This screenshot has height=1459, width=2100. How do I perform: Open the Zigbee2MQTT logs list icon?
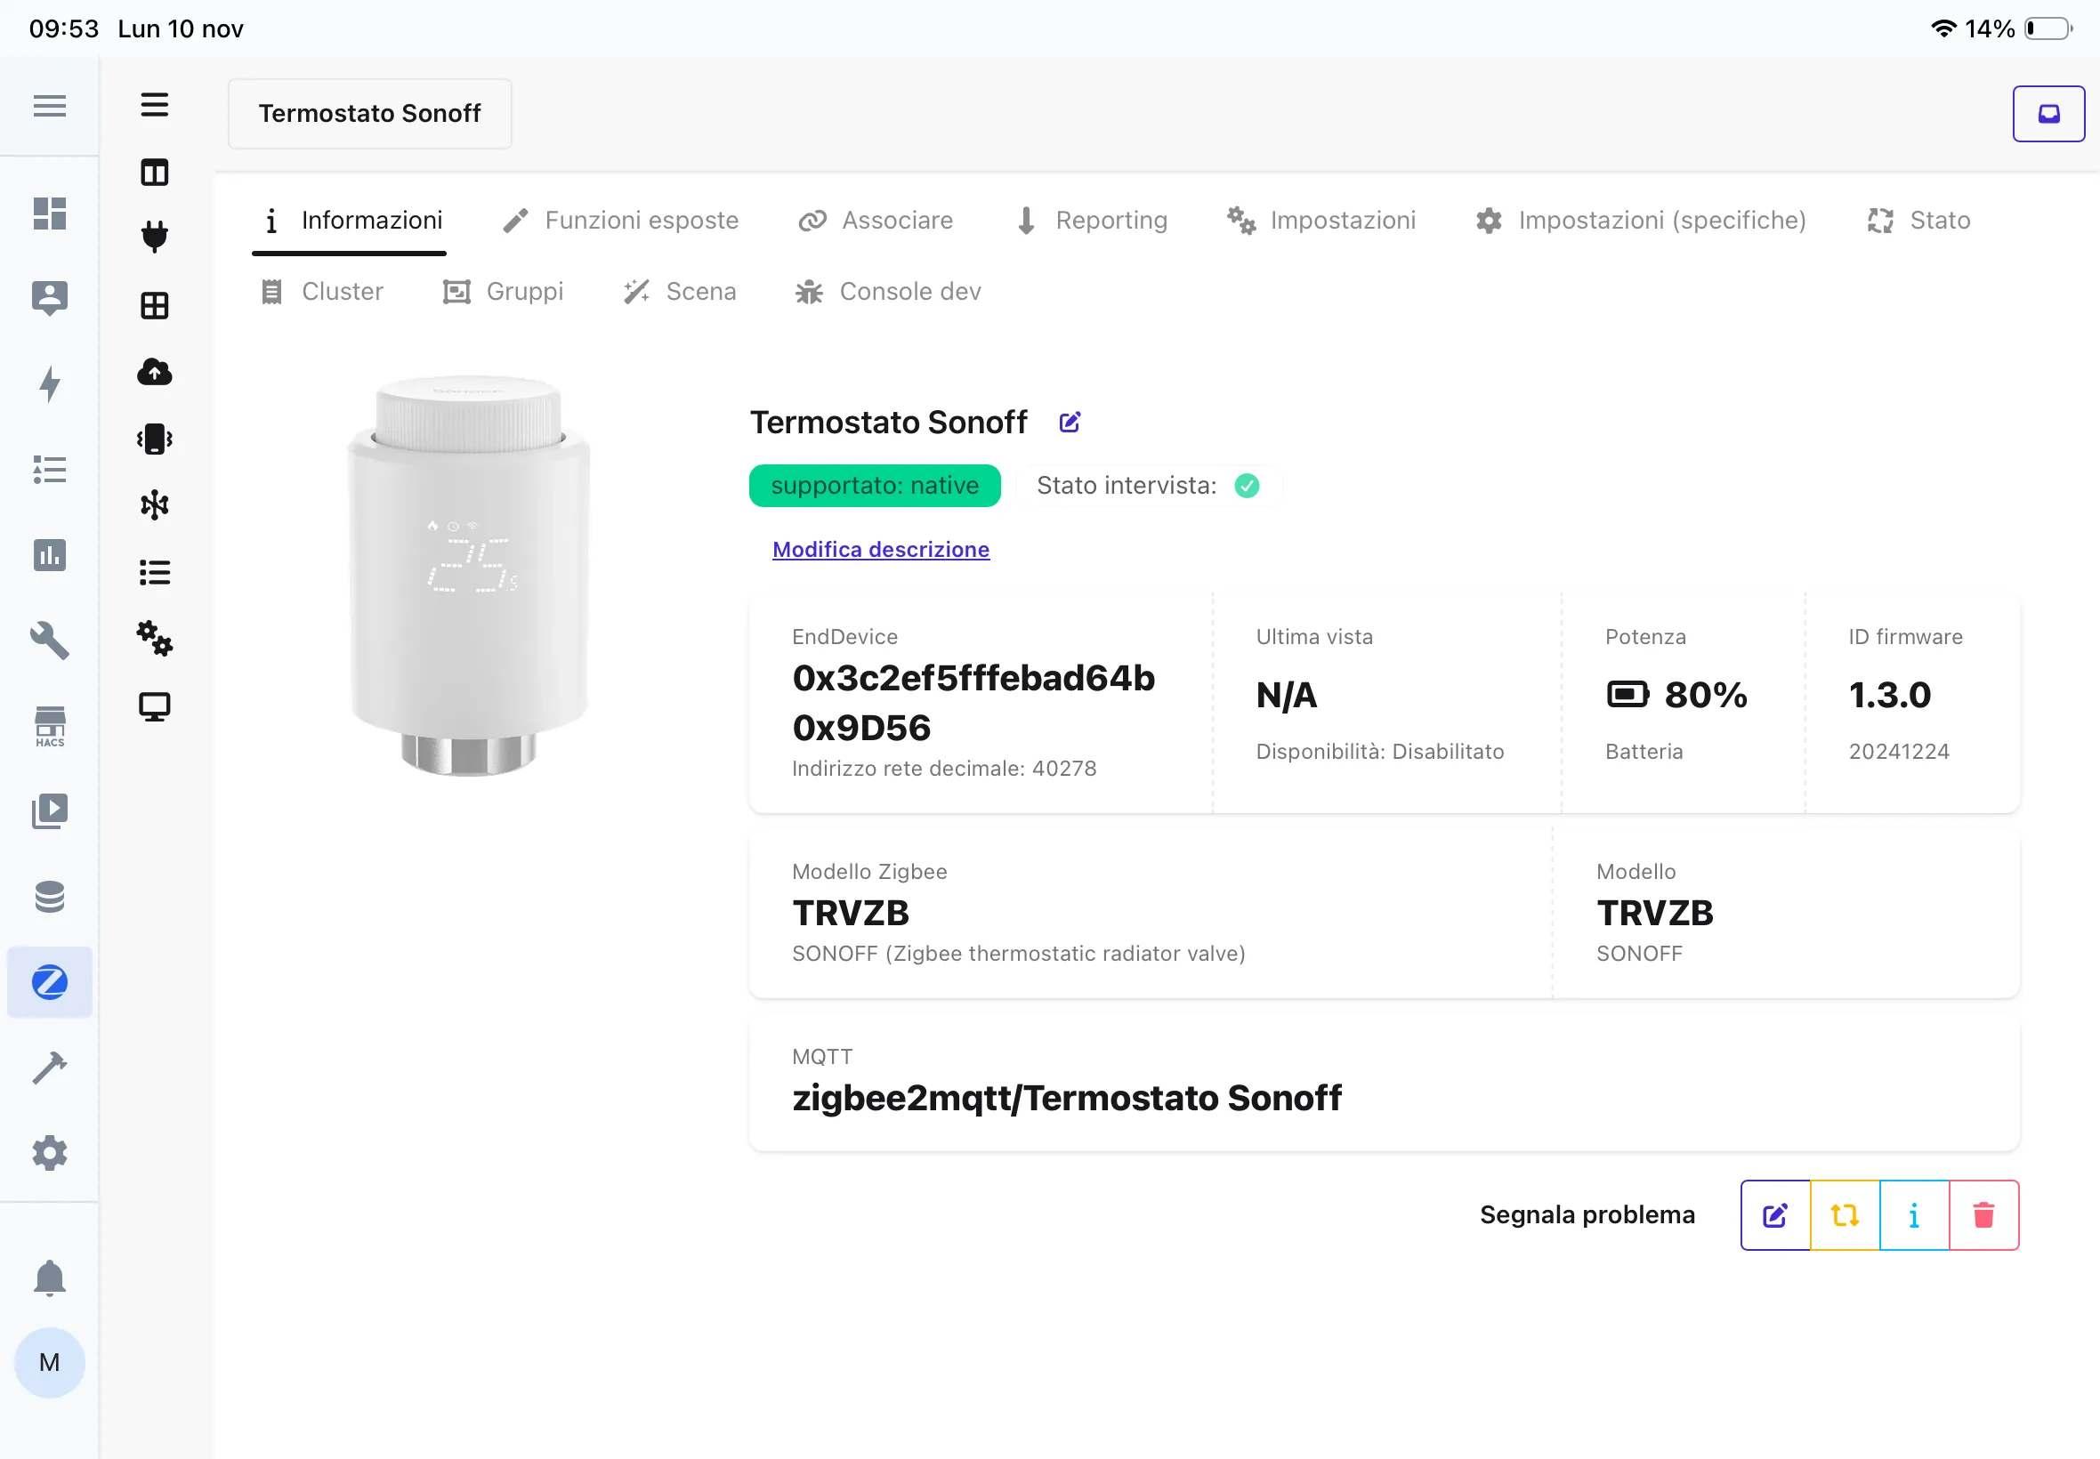point(155,571)
